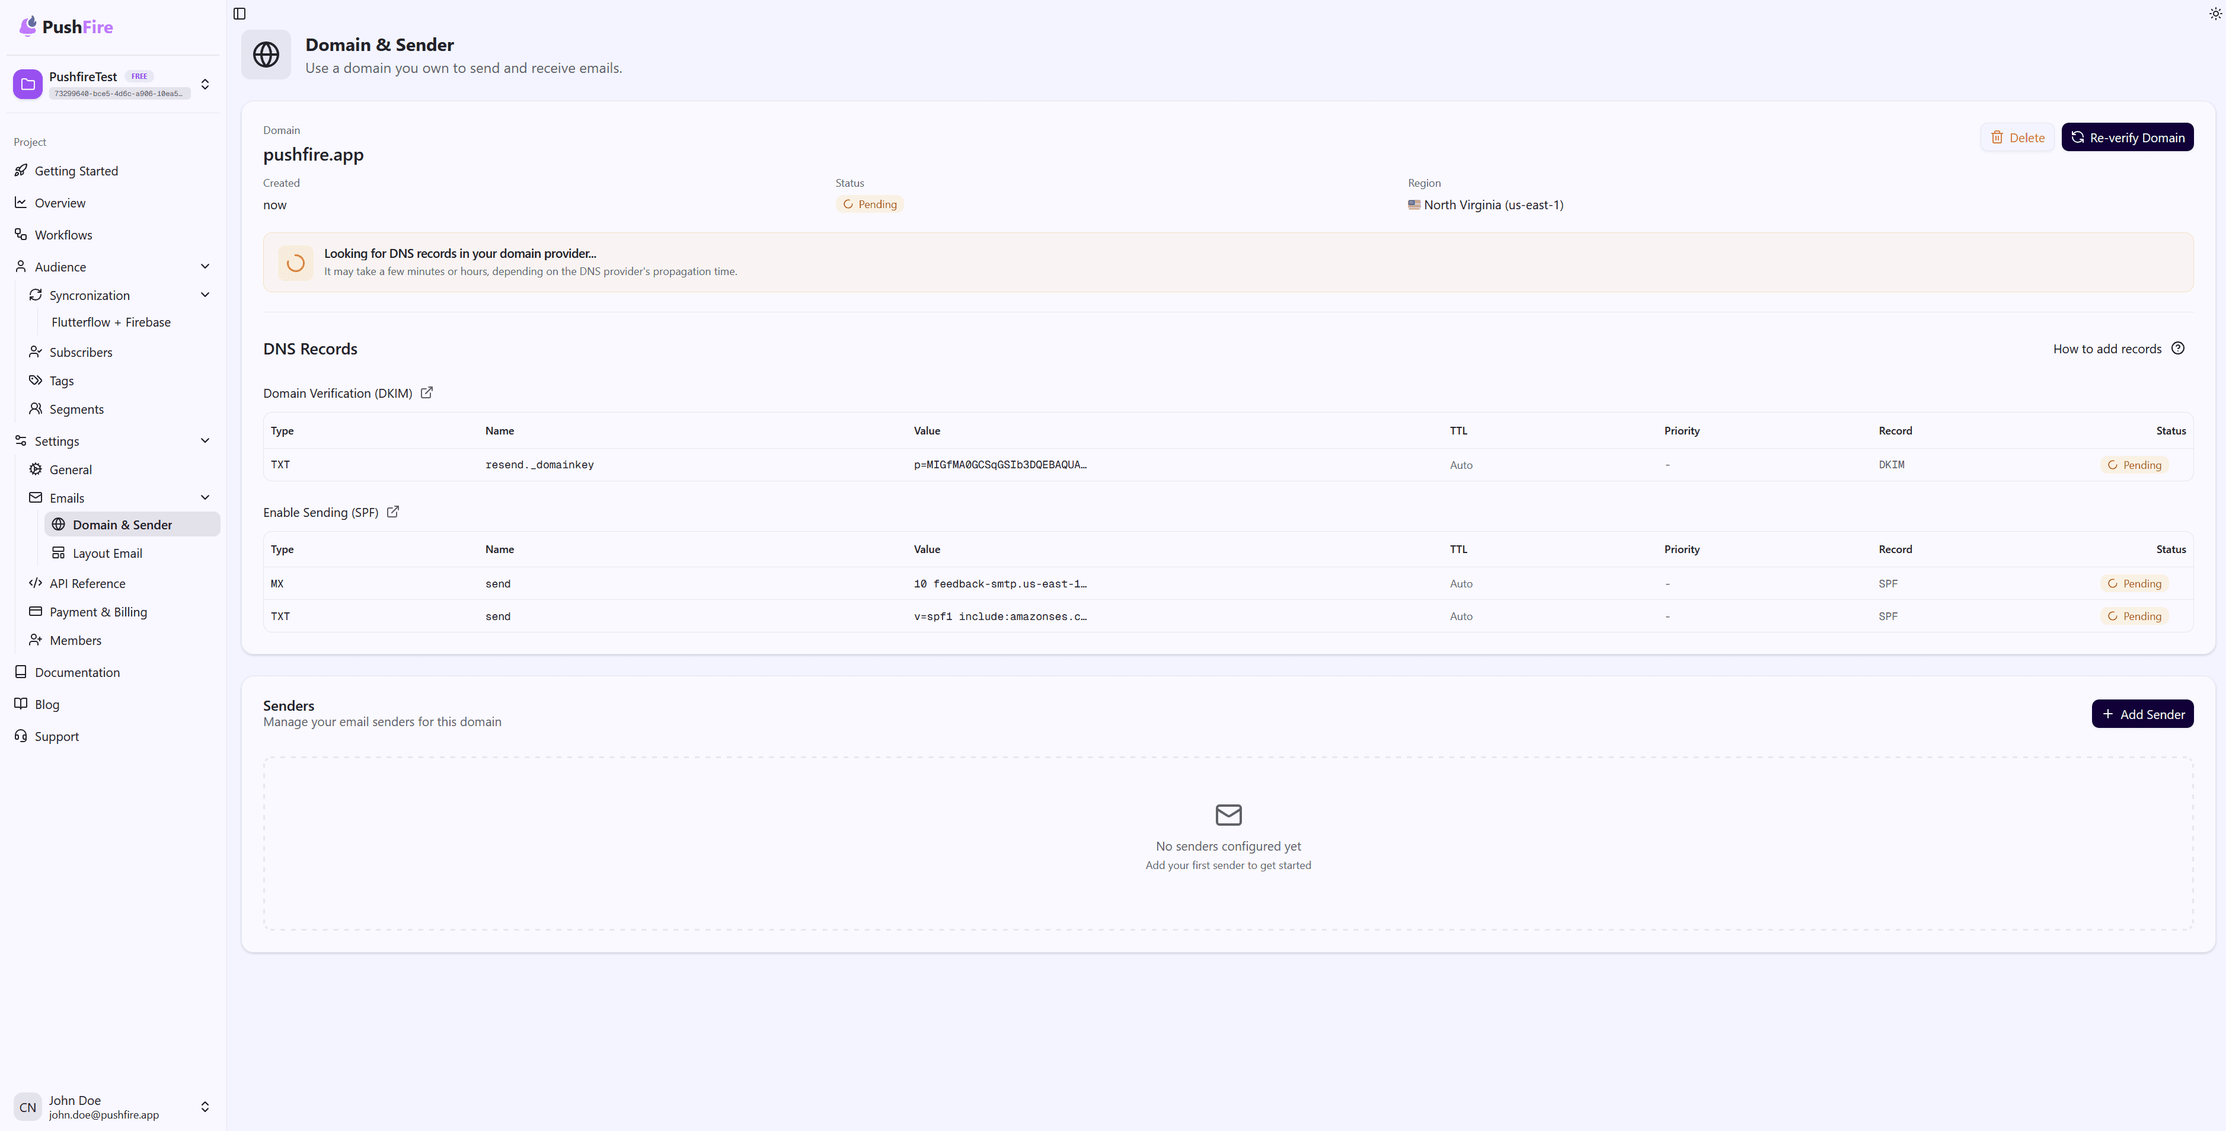Image resolution: width=2226 pixels, height=1131 pixels.
Task: Collapse the sidebar with the panel icon
Action: (x=238, y=14)
